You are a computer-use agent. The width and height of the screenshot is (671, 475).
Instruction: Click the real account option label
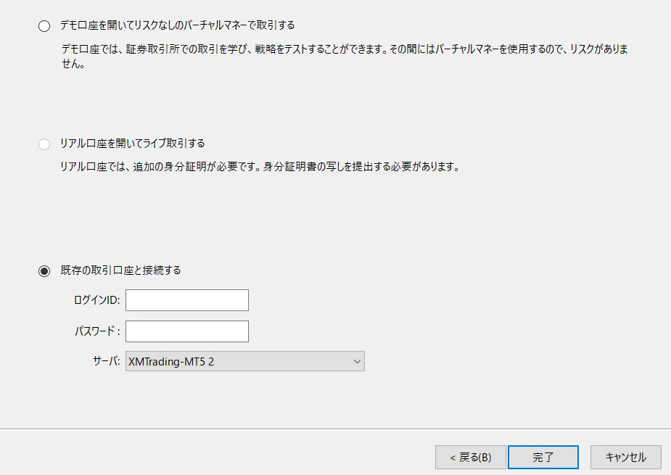131,143
